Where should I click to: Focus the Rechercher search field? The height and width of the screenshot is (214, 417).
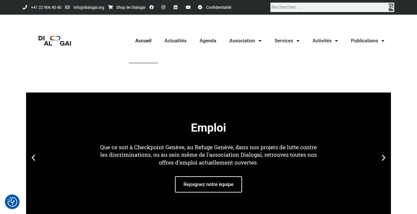coord(329,7)
